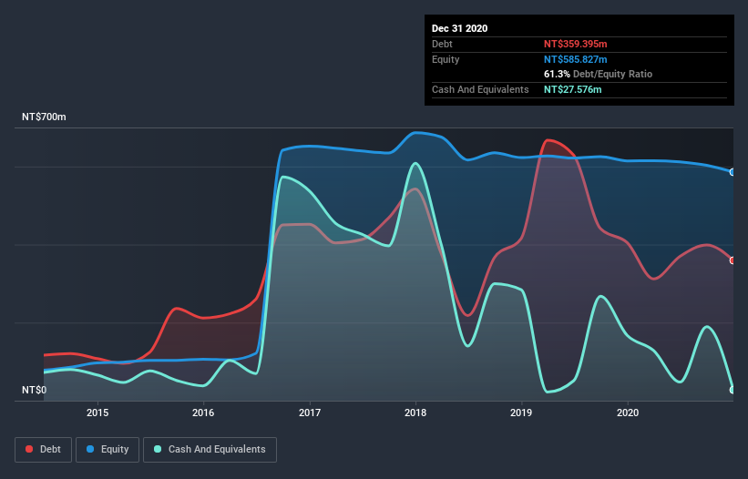Click the 2020 x-axis label
This screenshot has height=479, width=748.
[x=628, y=413]
